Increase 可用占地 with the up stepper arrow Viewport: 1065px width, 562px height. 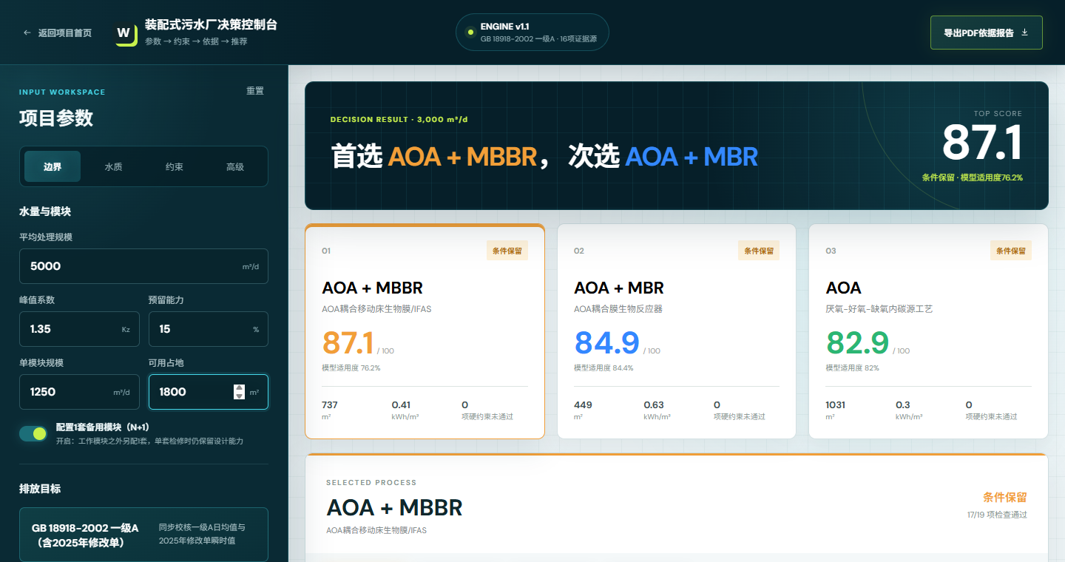[239, 387]
